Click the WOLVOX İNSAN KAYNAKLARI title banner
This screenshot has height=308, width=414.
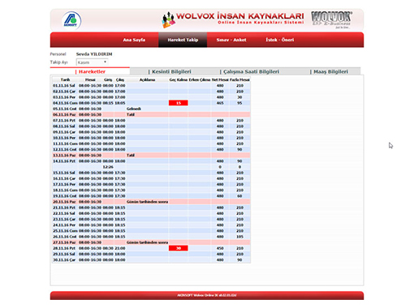[239, 18]
